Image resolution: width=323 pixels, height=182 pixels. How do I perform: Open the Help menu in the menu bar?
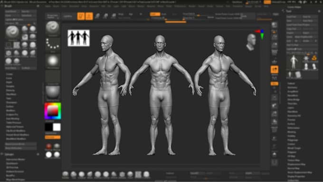(266, 6)
